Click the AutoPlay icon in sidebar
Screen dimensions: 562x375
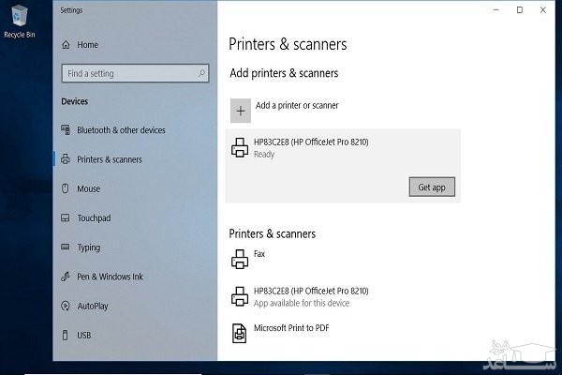click(66, 306)
